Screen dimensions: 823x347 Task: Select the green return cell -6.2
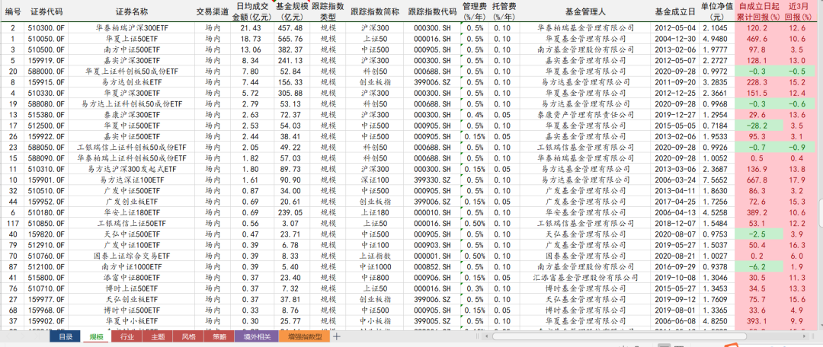point(758,267)
